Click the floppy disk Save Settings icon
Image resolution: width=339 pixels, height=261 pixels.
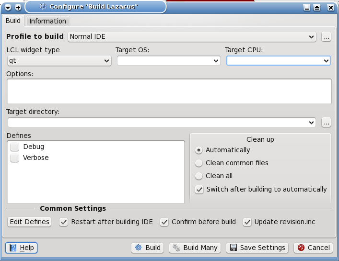[234, 248]
